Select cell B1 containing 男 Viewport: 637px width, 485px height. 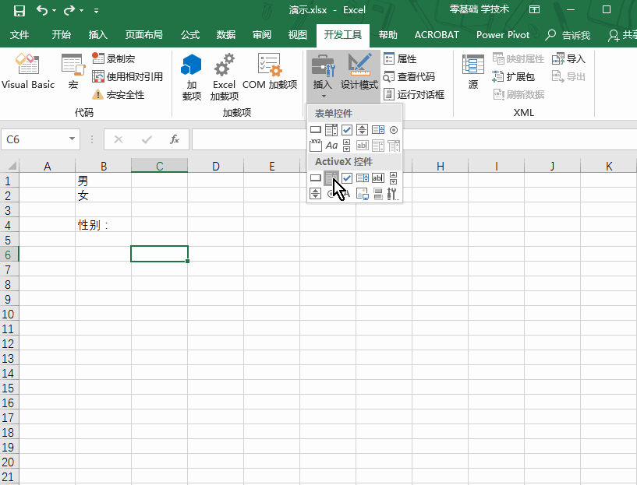(103, 181)
